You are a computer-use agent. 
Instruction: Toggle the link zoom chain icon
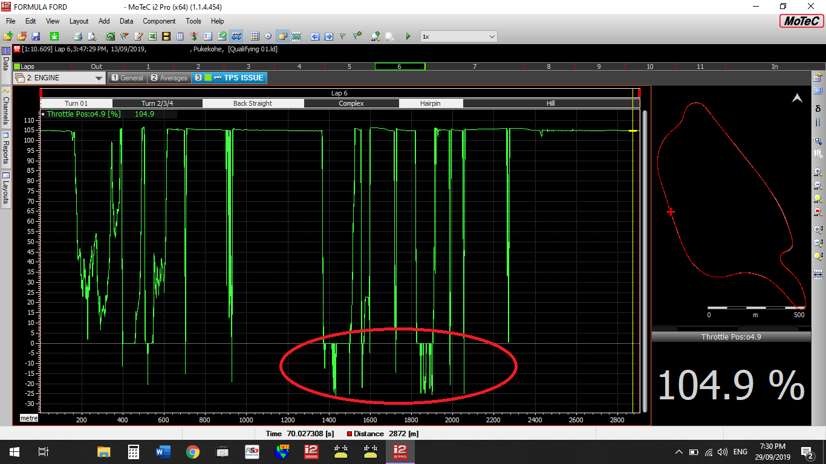pyautogui.click(x=296, y=36)
